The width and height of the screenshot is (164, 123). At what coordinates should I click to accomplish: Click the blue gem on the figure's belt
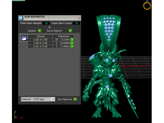pos(107,87)
